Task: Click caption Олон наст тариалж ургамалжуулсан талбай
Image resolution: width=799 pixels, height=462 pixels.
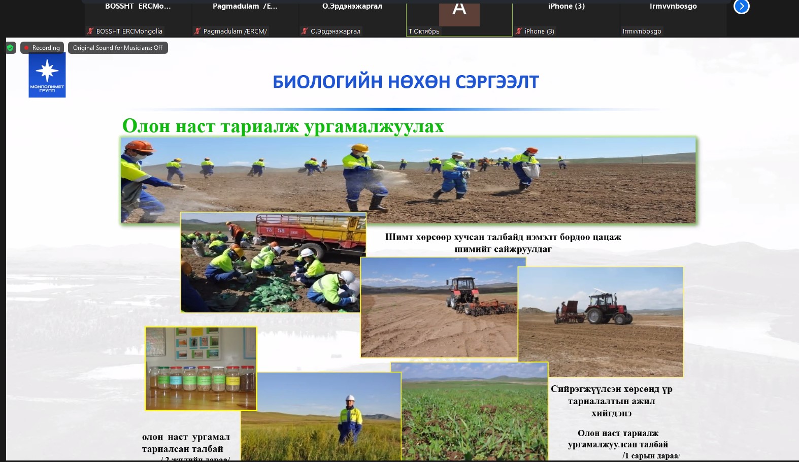Action: [x=618, y=439]
